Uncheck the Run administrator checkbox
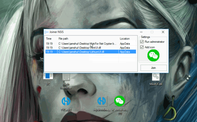Screen dimensions: 197x122 coord(142,42)
